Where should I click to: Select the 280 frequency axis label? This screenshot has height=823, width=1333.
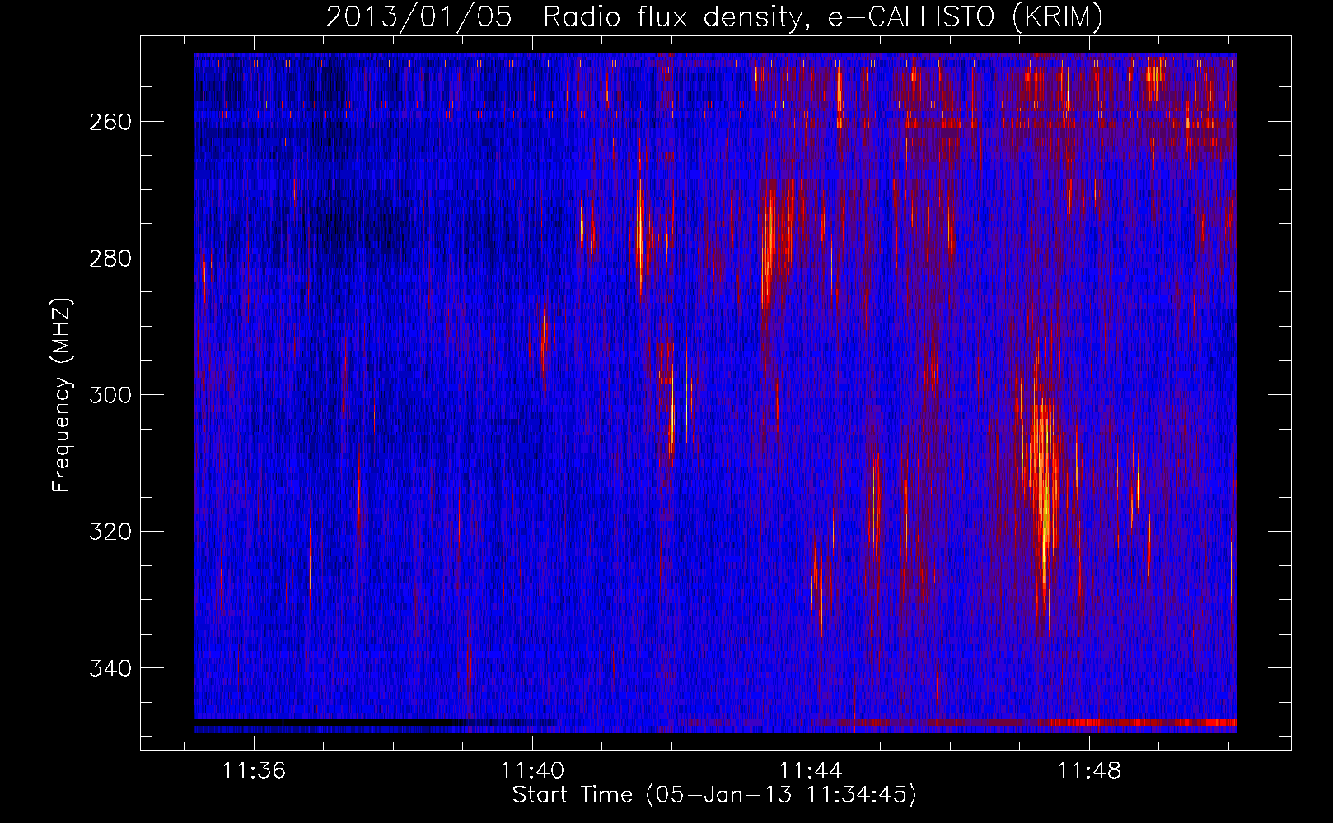coord(110,258)
